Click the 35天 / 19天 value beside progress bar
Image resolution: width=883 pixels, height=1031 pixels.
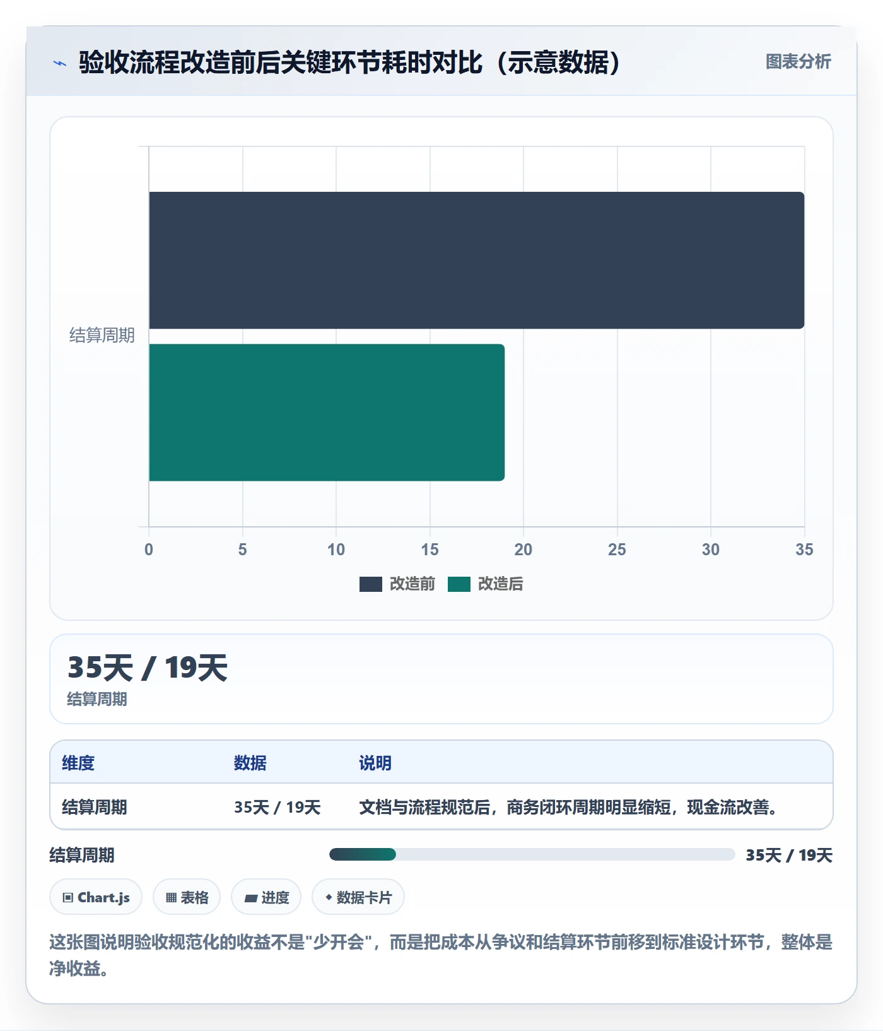point(789,855)
